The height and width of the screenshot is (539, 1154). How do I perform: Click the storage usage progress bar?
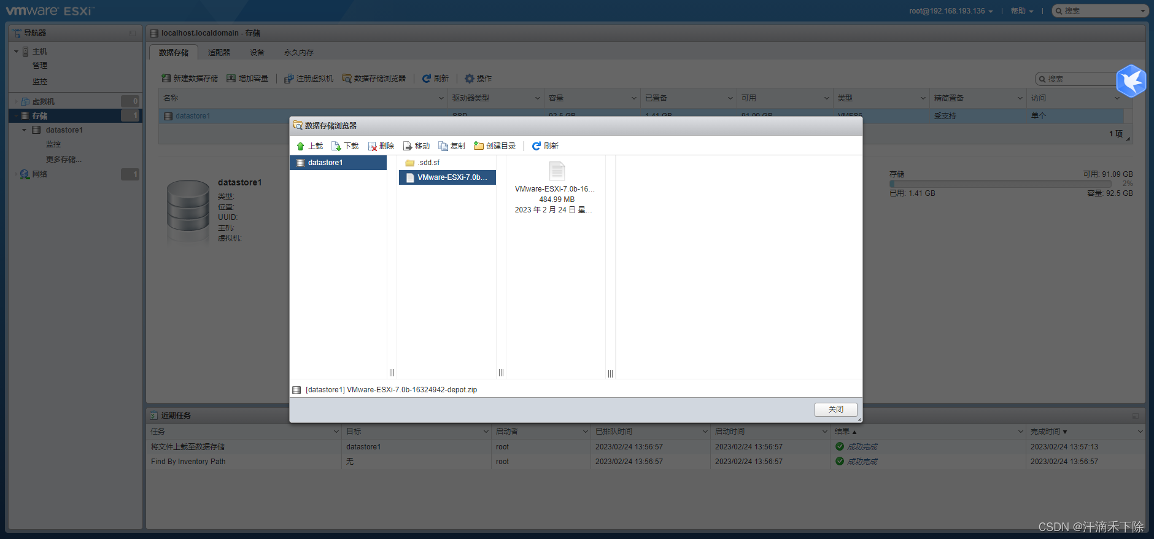point(1000,184)
